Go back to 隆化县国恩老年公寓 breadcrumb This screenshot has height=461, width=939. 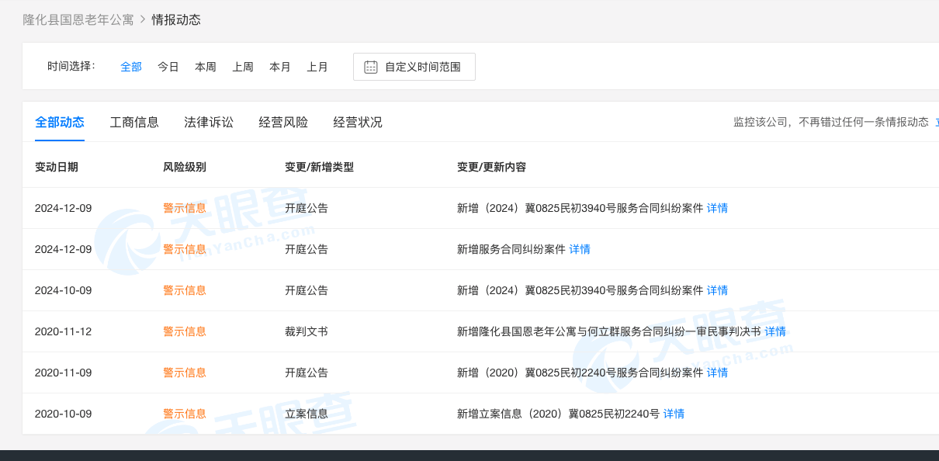tap(78, 19)
